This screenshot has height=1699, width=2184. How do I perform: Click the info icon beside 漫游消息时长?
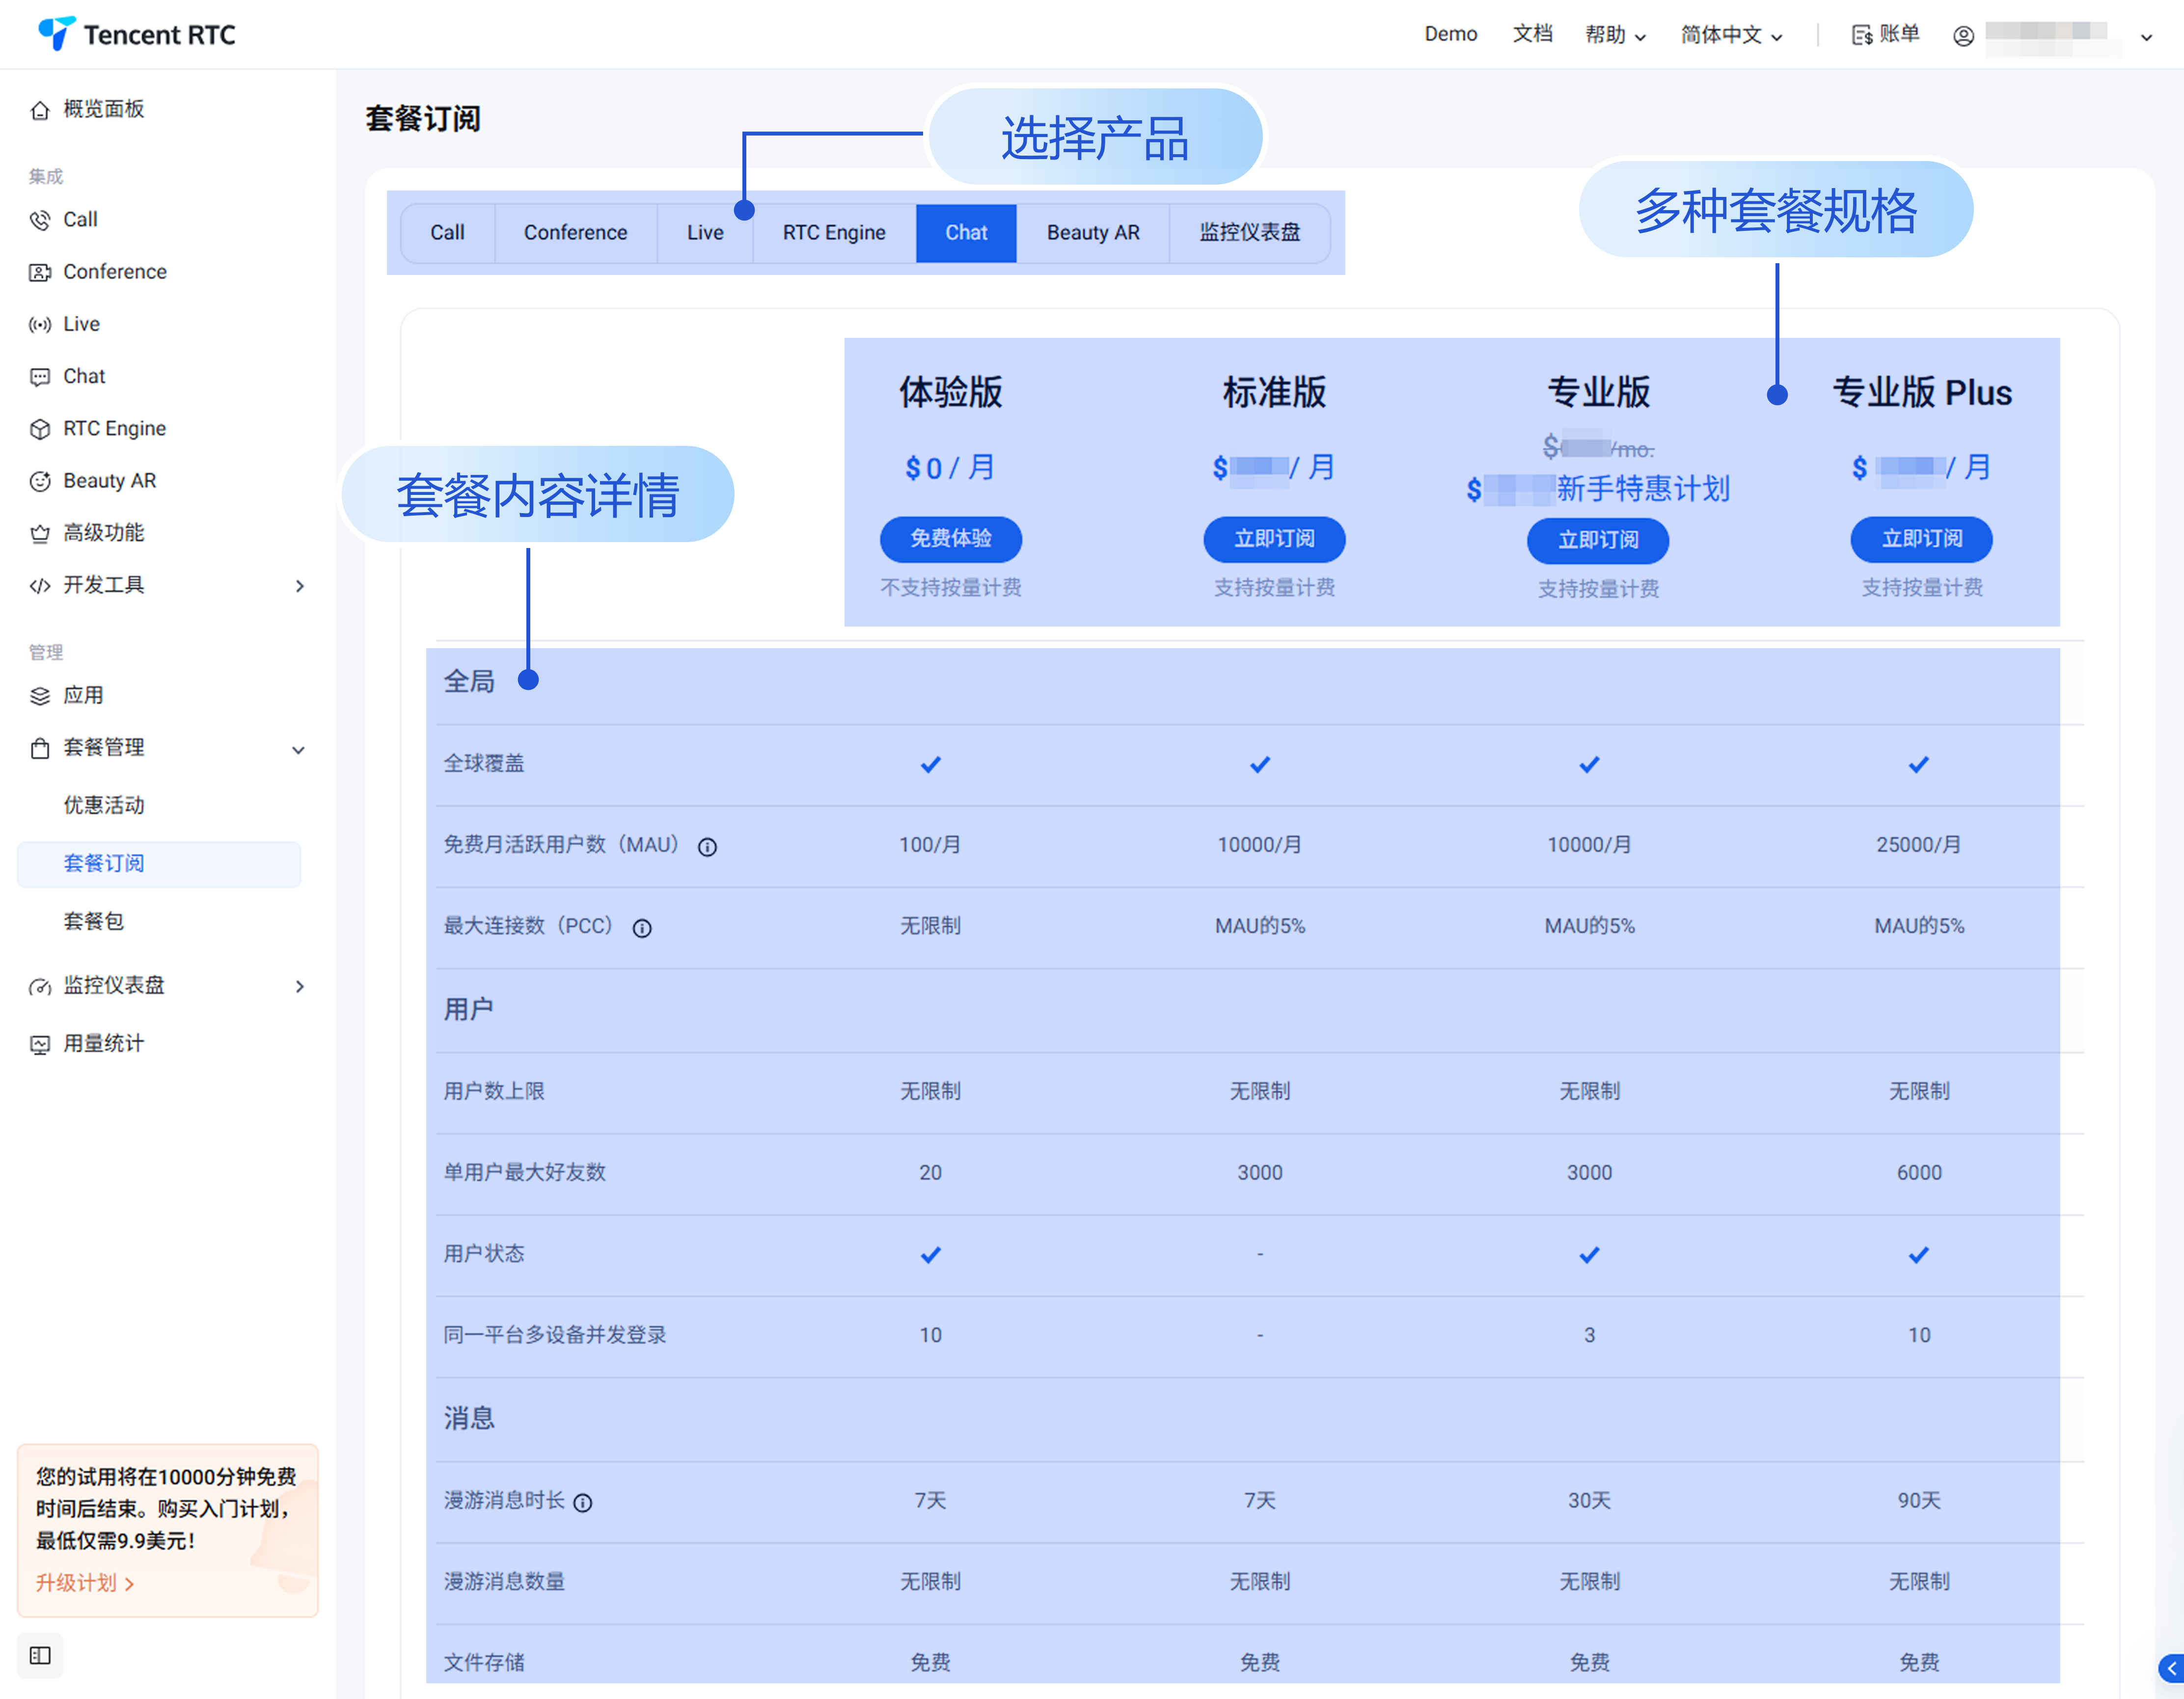pos(583,1502)
